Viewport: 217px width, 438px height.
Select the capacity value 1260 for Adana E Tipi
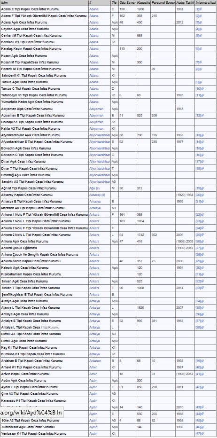click(x=140, y=9)
